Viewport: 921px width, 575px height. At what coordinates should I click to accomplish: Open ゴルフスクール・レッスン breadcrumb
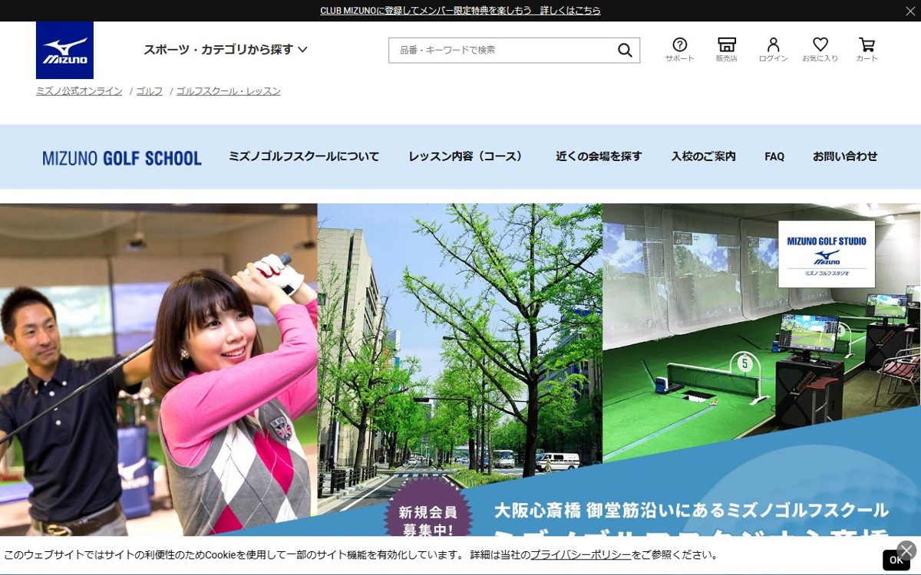[229, 91]
